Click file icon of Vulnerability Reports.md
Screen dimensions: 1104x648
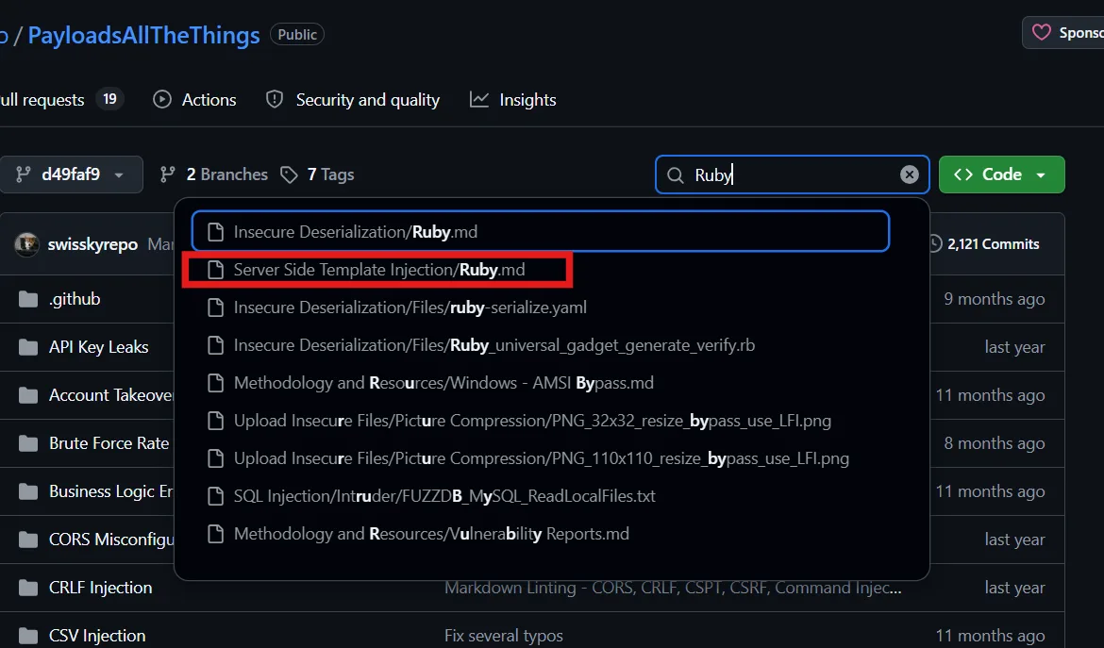pyautogui.click(x=215, y=534)
